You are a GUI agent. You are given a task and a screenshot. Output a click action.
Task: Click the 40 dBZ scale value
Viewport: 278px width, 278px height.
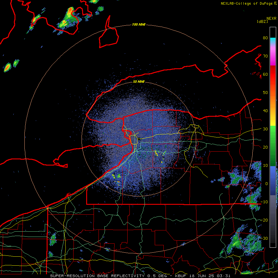click(x=265, y=111)
